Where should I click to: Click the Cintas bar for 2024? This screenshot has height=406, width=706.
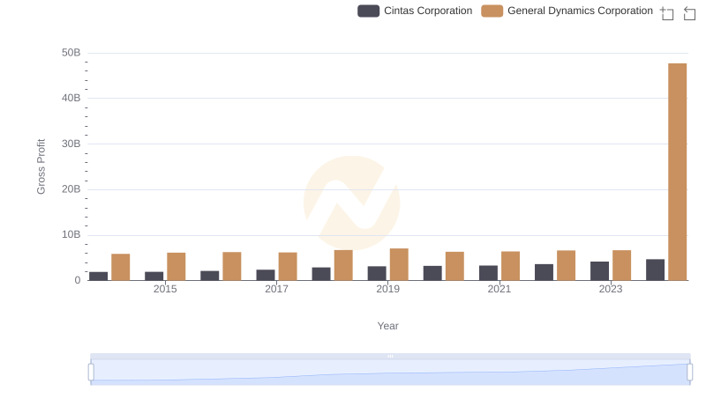(x=655, y=269)
